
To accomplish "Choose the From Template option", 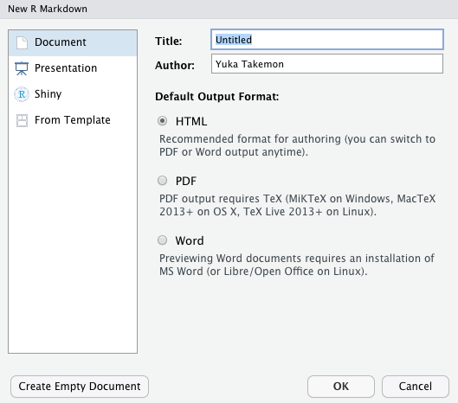I will pos(73,120).
